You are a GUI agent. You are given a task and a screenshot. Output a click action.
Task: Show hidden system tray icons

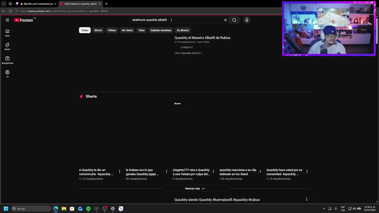[x=324, y=209]
